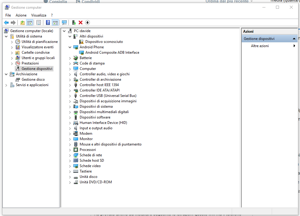Select Utilità di pianificazione item

coord(40,42)
